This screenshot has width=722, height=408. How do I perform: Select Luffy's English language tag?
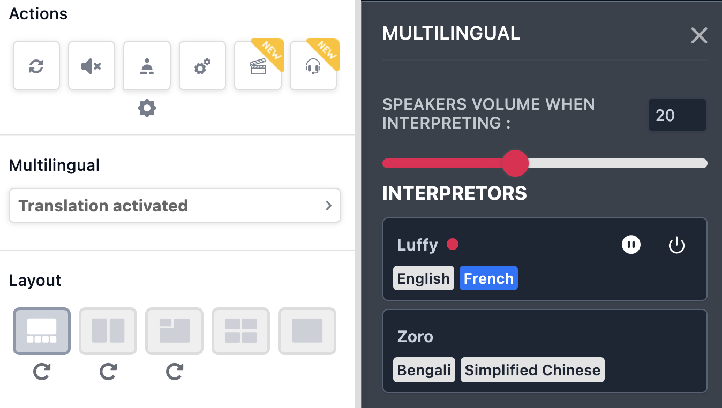(424, 278)
